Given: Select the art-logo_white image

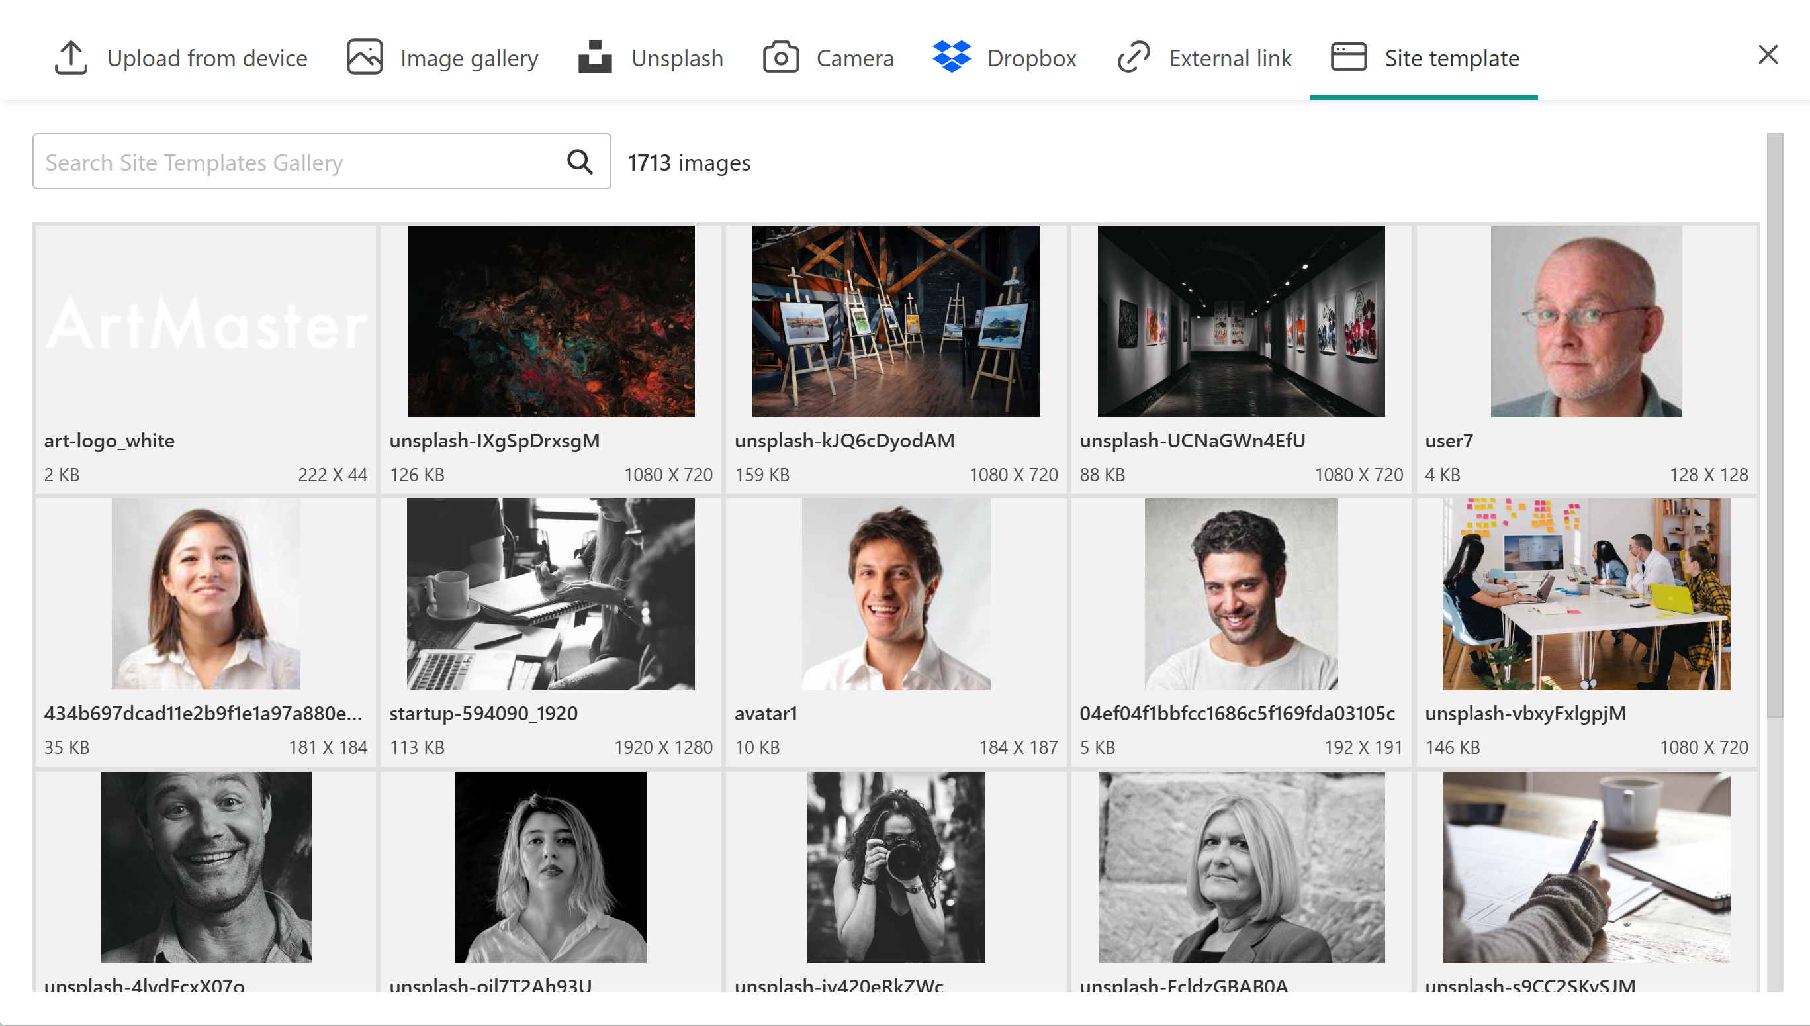Looking at the screenshot, I should click(x=206, y=322).
